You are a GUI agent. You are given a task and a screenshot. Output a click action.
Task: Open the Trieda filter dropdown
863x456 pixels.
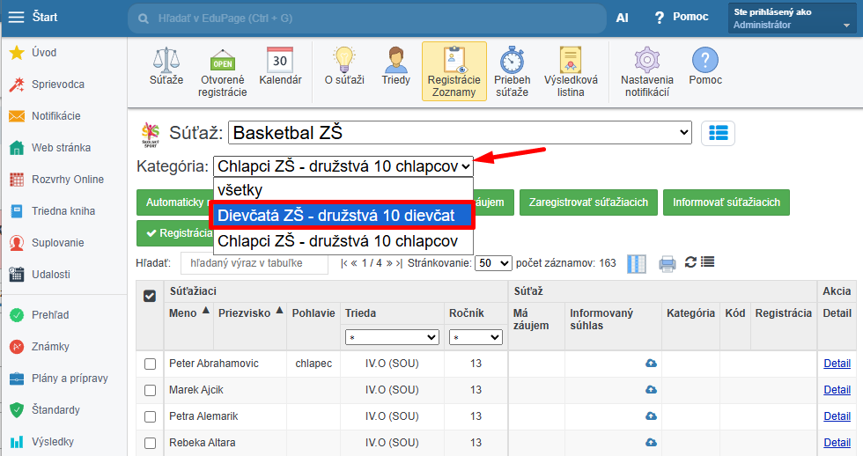tap(392, 337)
